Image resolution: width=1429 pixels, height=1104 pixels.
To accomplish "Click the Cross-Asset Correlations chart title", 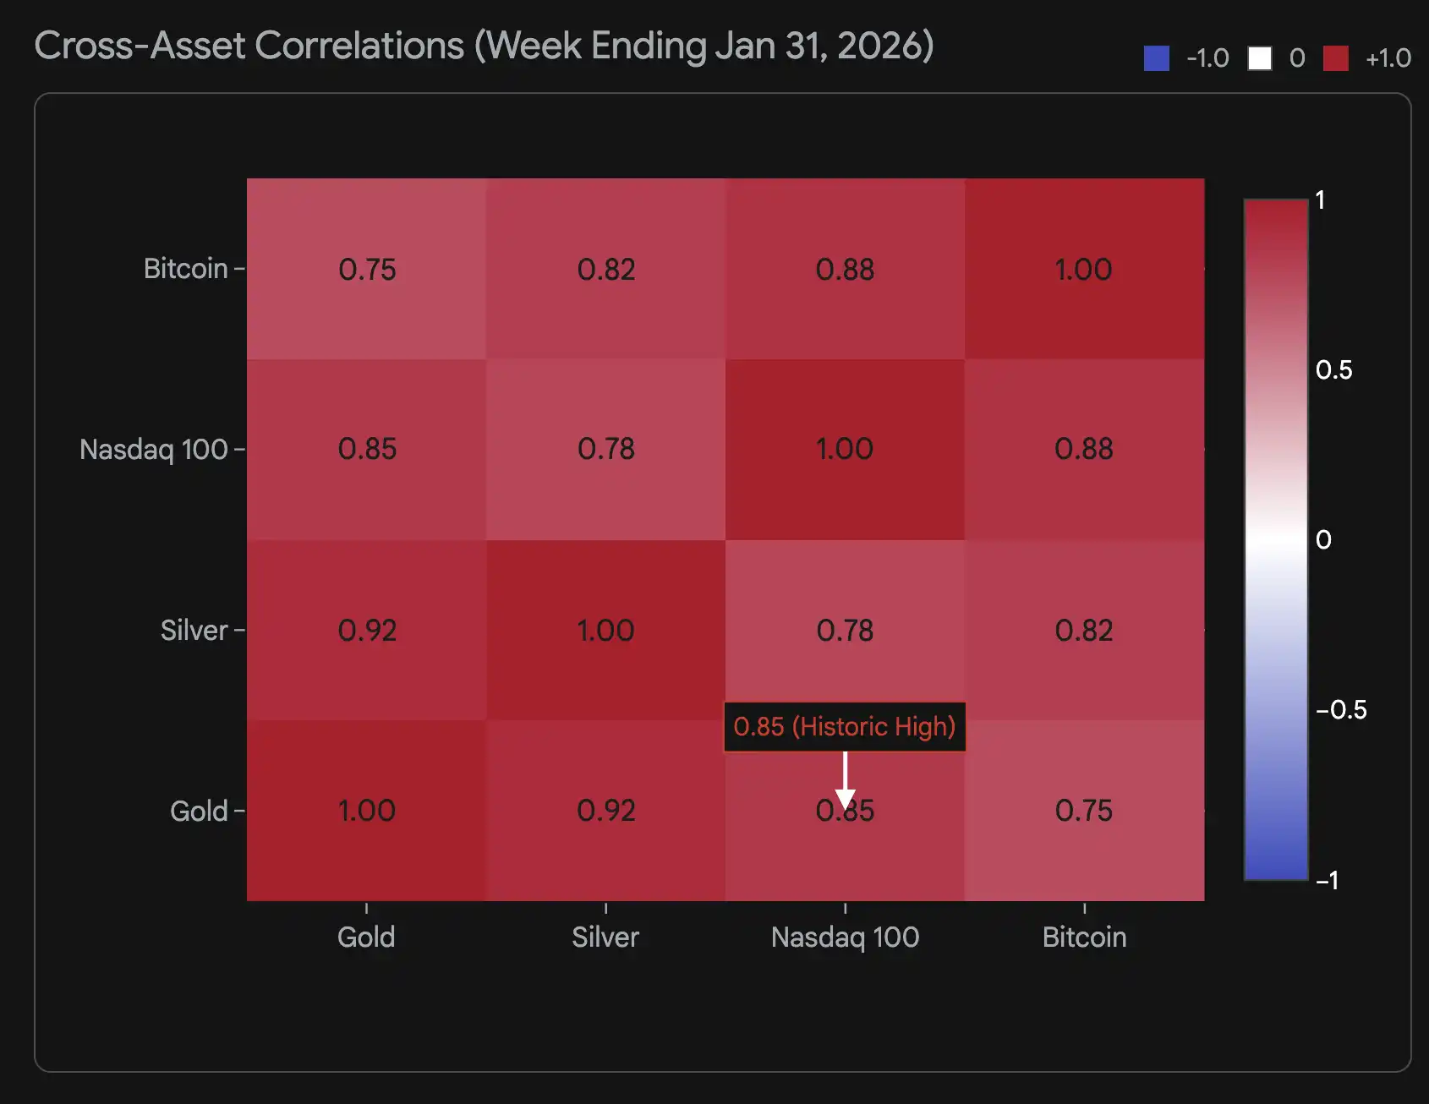I will [x=484, y=46].
